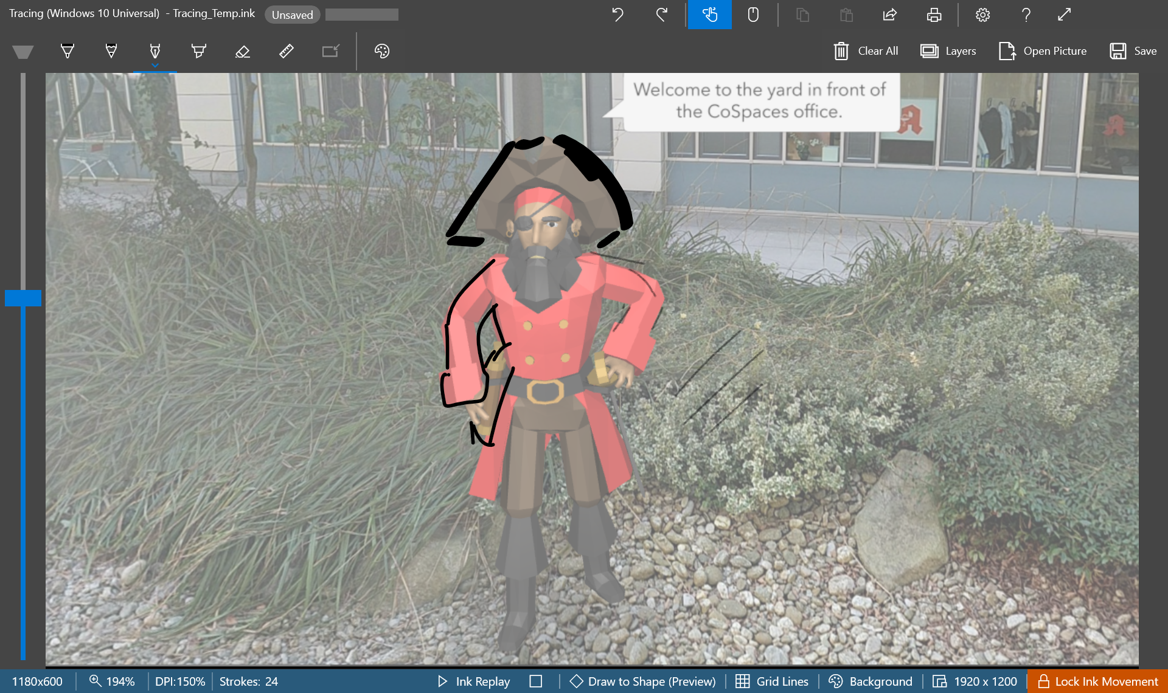Open the Layers panel
The width and height of the screenshot is (1168, 693).
948,51
